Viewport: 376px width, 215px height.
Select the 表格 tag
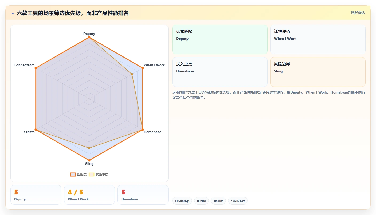click(201, 201)
